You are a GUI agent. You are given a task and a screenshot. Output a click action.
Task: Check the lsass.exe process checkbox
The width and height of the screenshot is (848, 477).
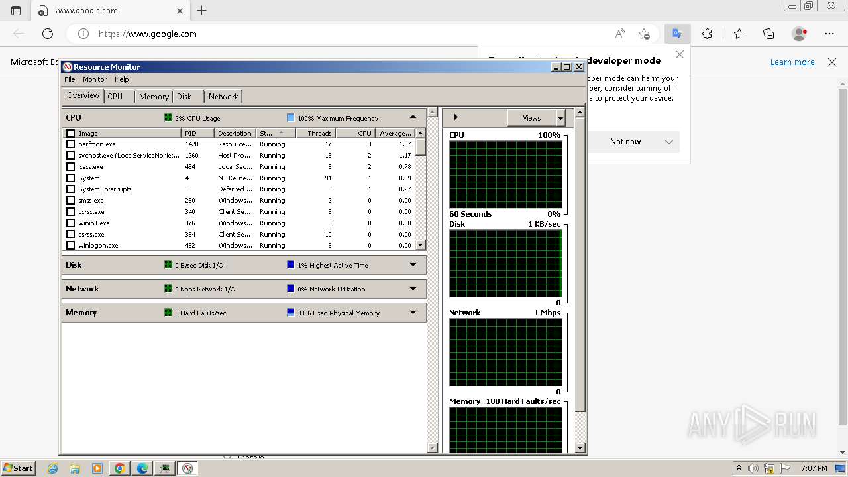coord(71,167)
